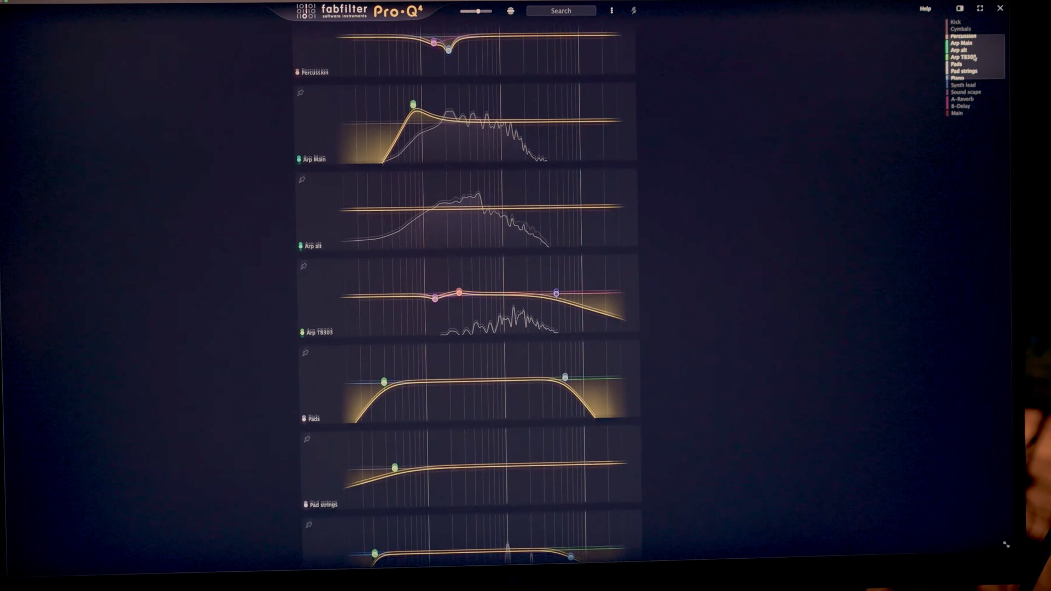Pin the Pad strings instance
This screenshot has width=1051, height=591.
click(307, 439)
